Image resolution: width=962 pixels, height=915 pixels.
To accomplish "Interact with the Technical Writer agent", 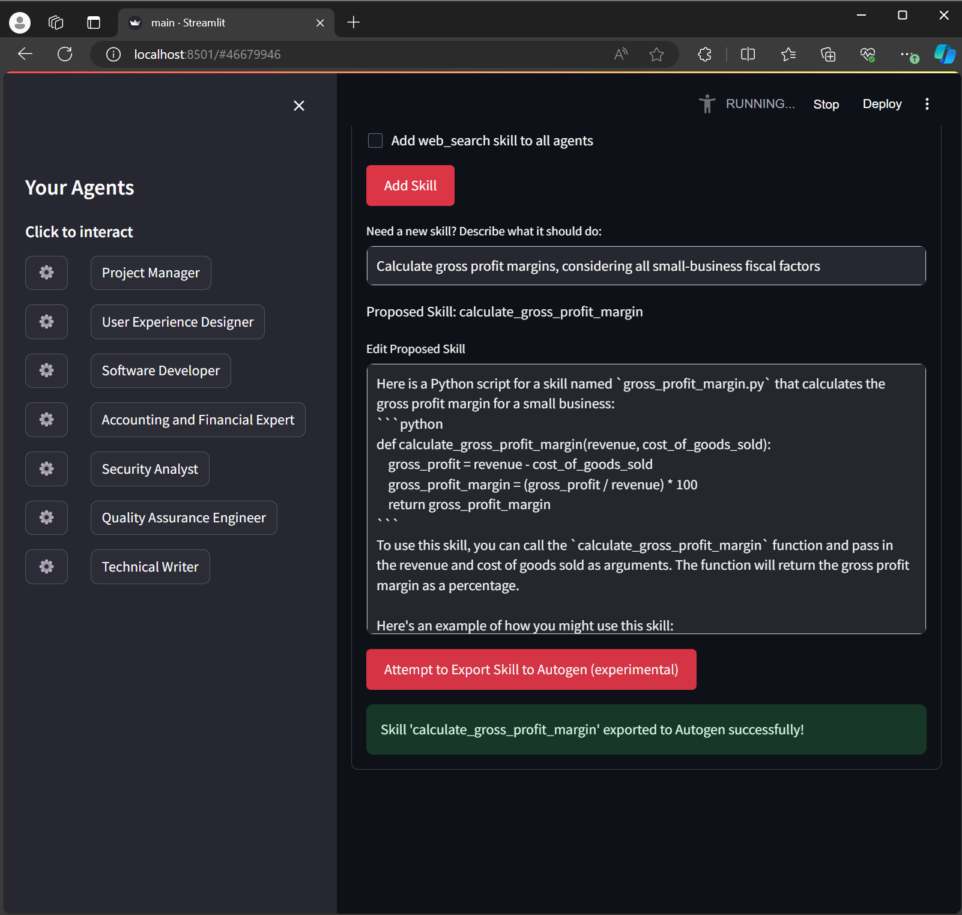I will coord(150,567).
